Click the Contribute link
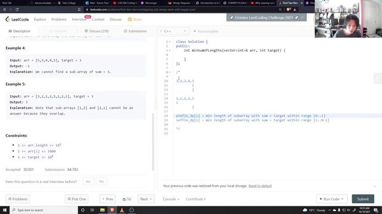Viewport: 382px width, 214px height. click(x=196, y=199)
